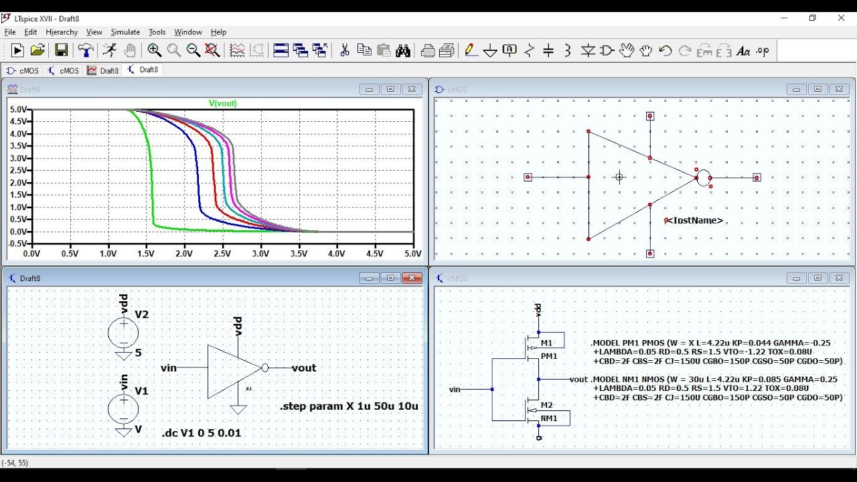Click the Zoom In magnifier icon
This screenshot has height=482, width=857.
point(155,50)
